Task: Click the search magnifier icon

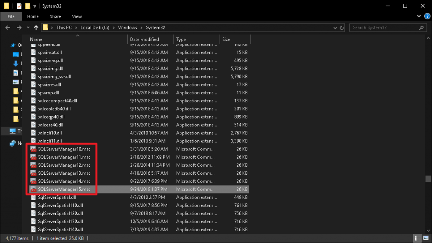Action: tap(421, 27)
